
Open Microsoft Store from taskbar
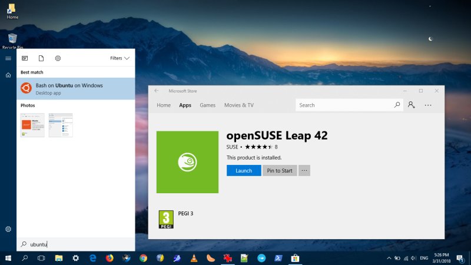coord(295,258)
